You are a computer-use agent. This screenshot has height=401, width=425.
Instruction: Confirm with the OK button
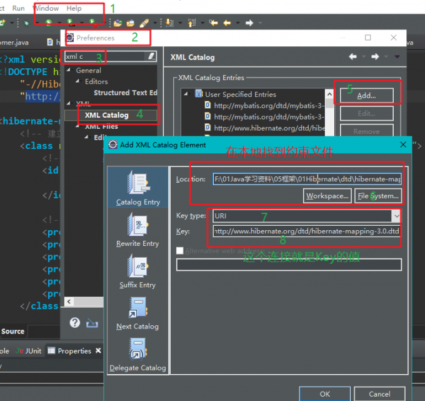pos(325,393)
